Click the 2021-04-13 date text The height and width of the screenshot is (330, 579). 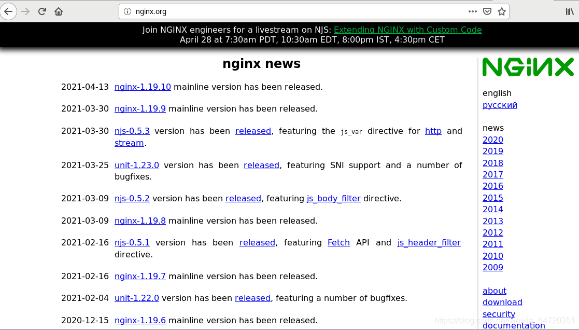85,87
